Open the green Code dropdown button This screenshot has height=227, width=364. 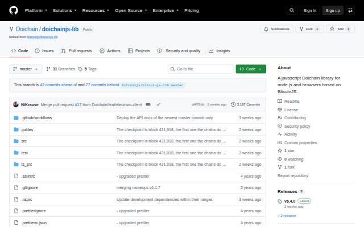251,69
